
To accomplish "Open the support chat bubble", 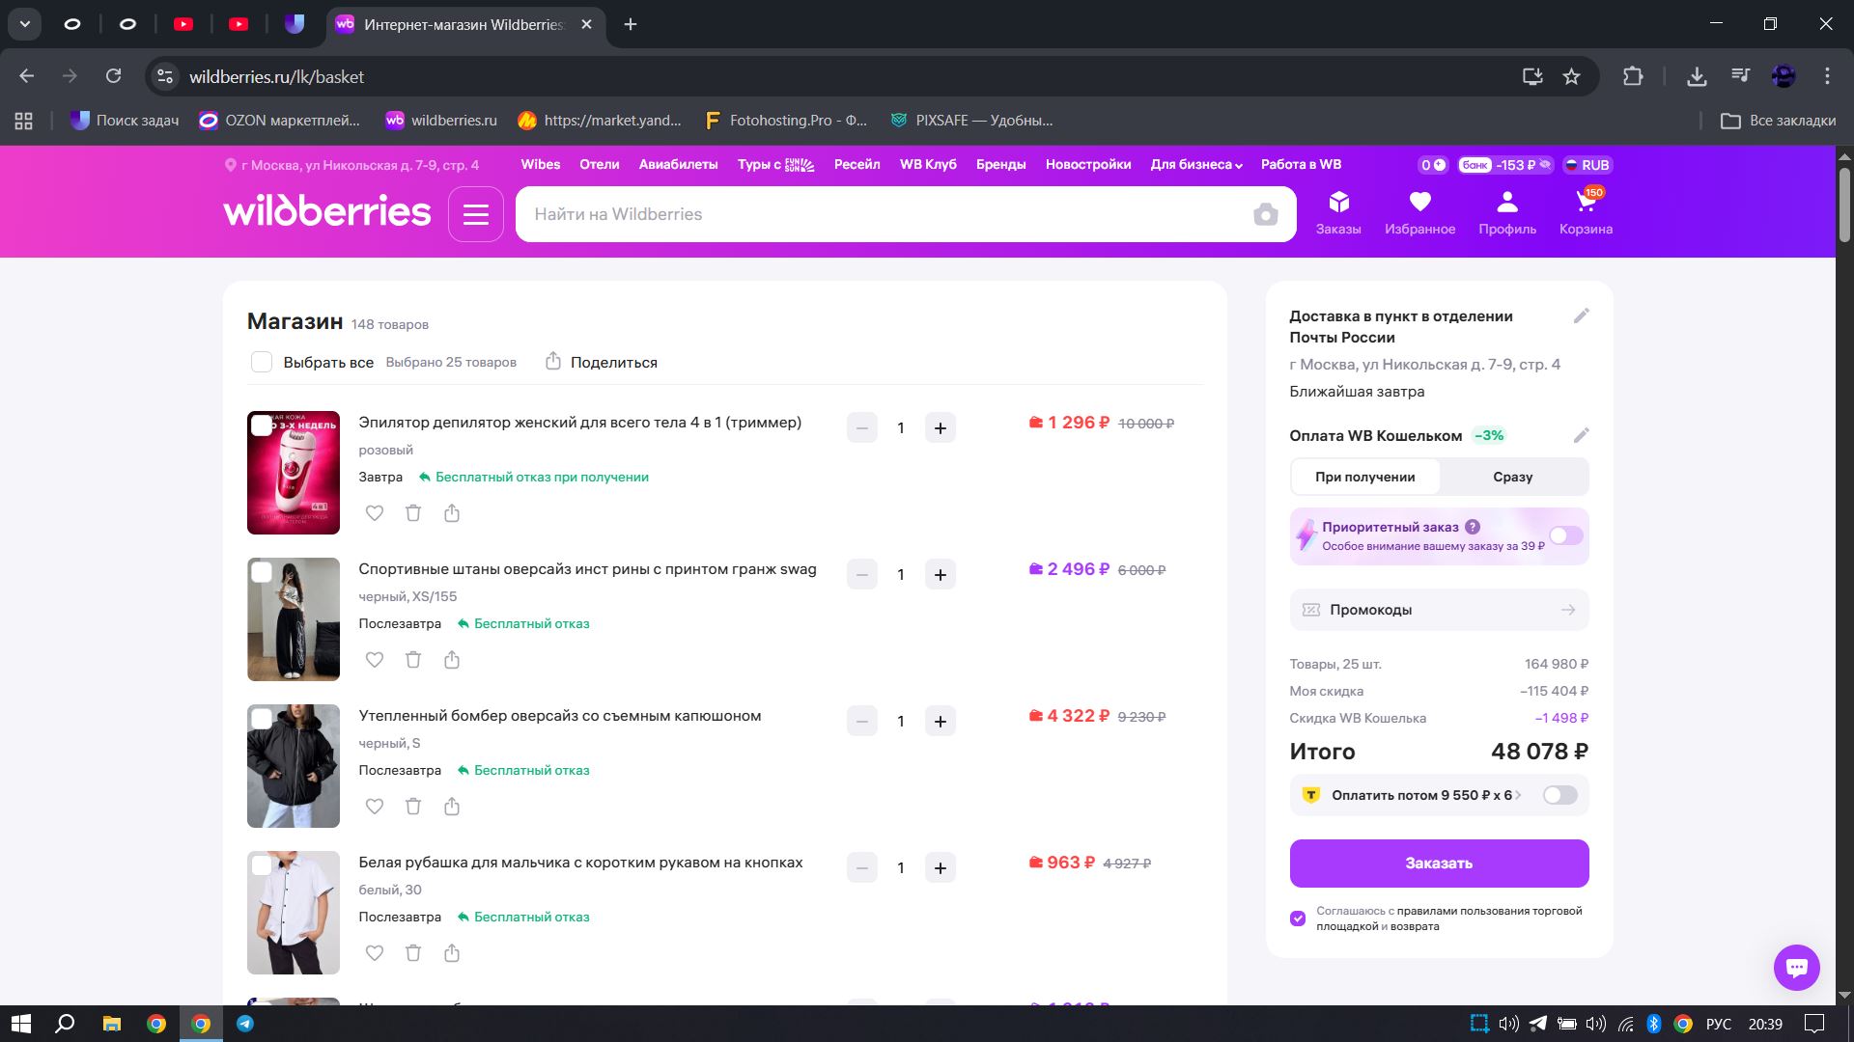I will (1796, 967).
